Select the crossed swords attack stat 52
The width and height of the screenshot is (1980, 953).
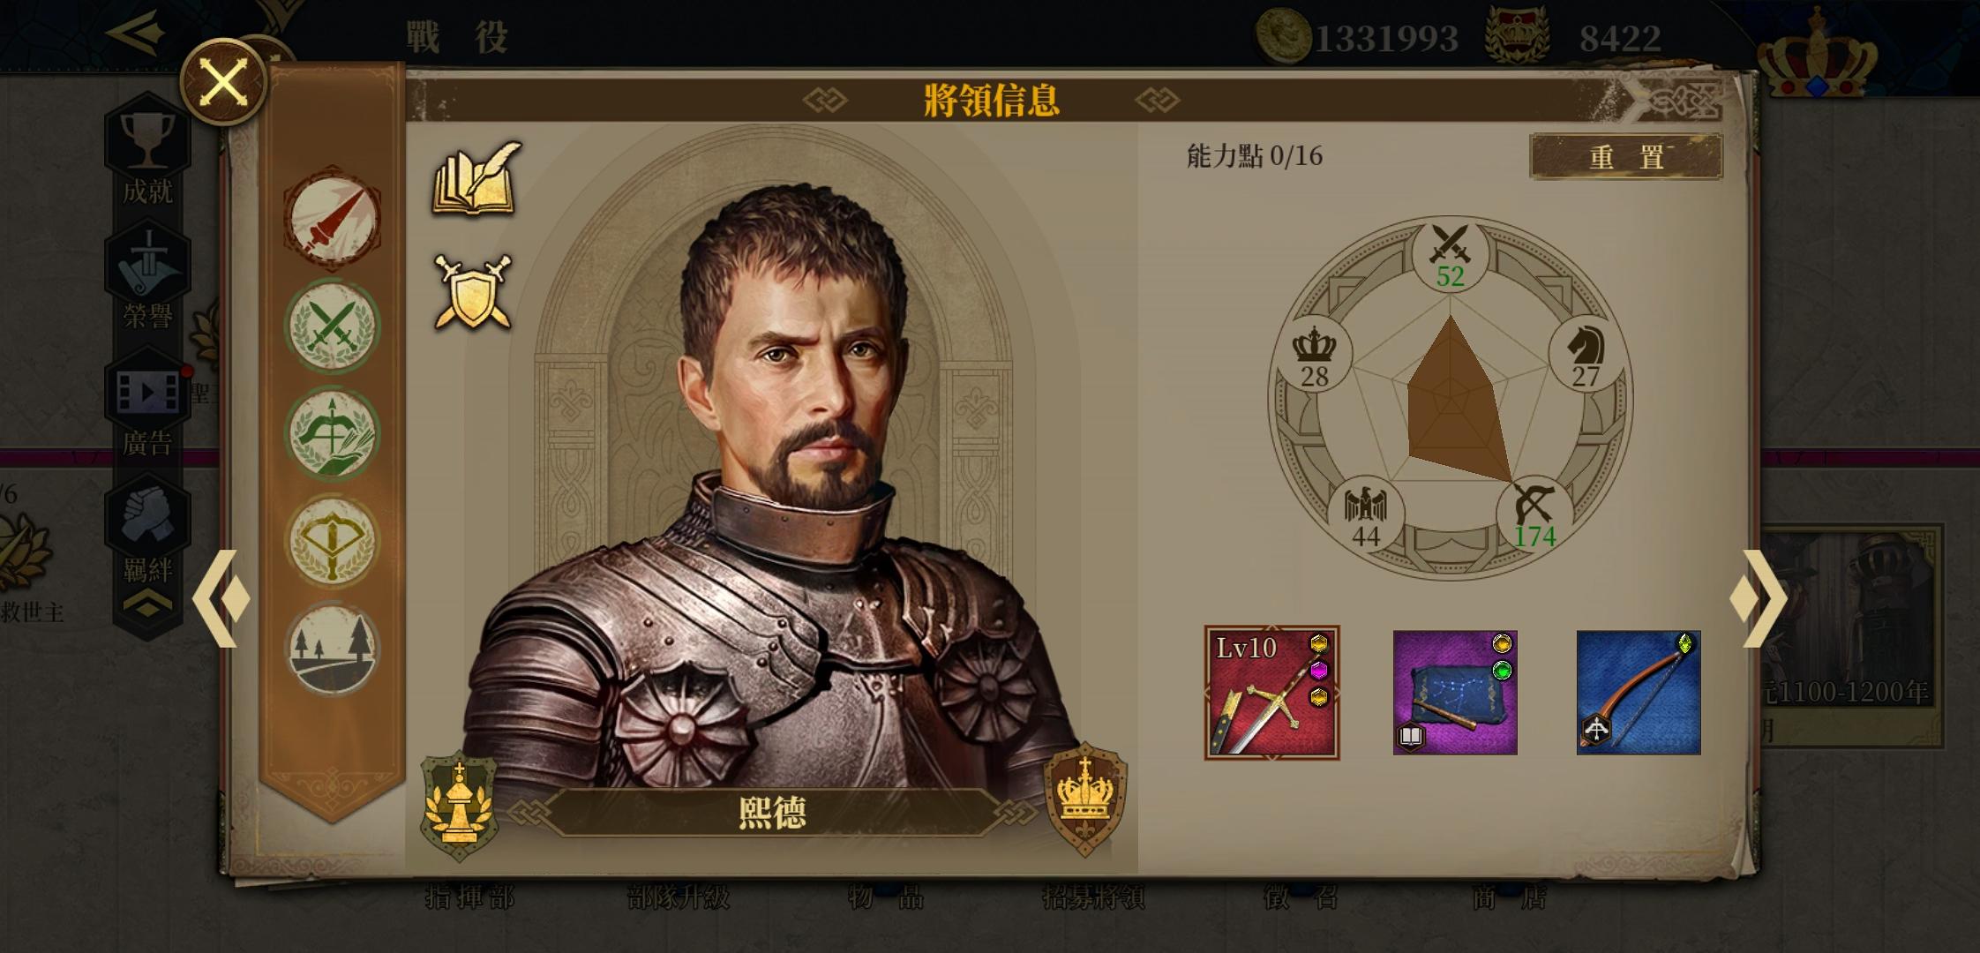point(1450,256)
